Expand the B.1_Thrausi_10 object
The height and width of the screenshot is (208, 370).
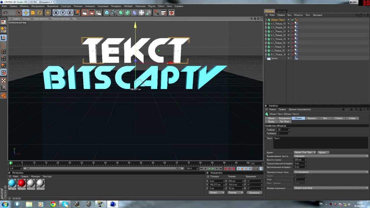(266, 54)
